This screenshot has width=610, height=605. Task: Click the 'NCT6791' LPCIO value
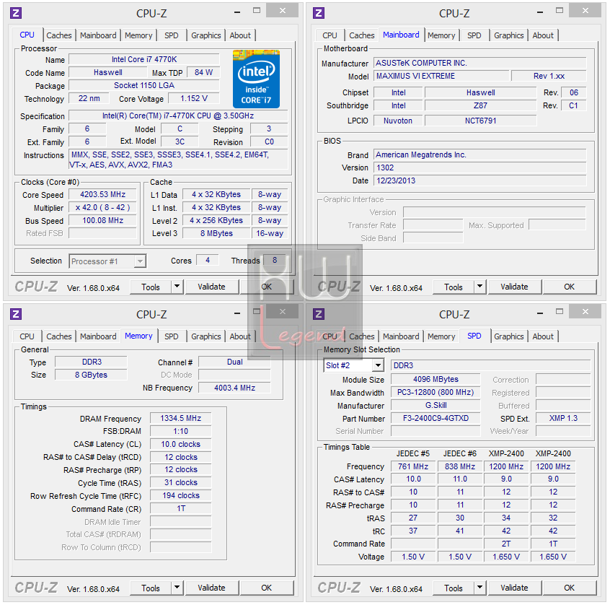pyautogui.click(x=480, y=121)
